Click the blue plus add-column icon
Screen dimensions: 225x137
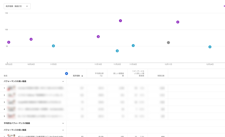66,74
